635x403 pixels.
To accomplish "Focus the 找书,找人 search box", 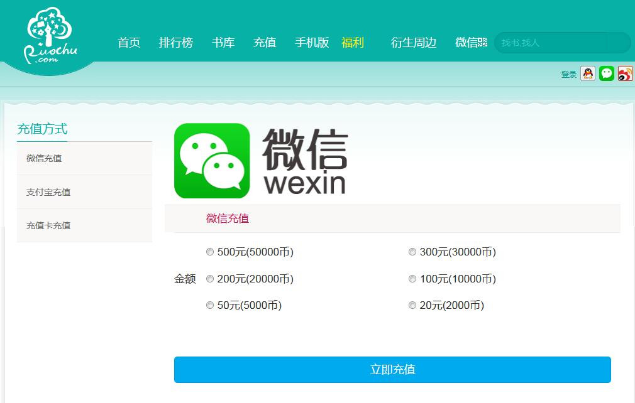I will point(562,43).
